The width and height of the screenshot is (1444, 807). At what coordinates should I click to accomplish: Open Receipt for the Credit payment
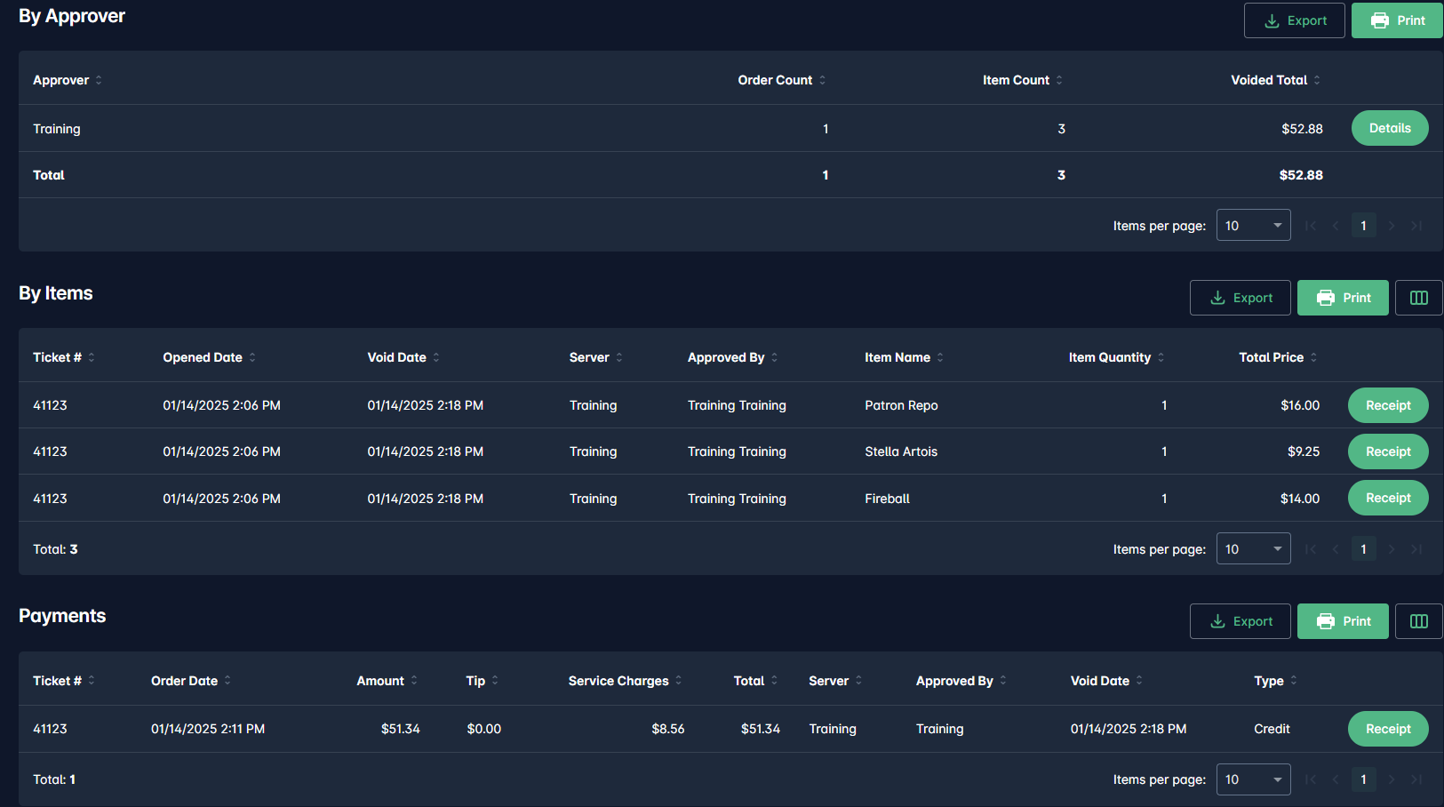click(1387, 729)
